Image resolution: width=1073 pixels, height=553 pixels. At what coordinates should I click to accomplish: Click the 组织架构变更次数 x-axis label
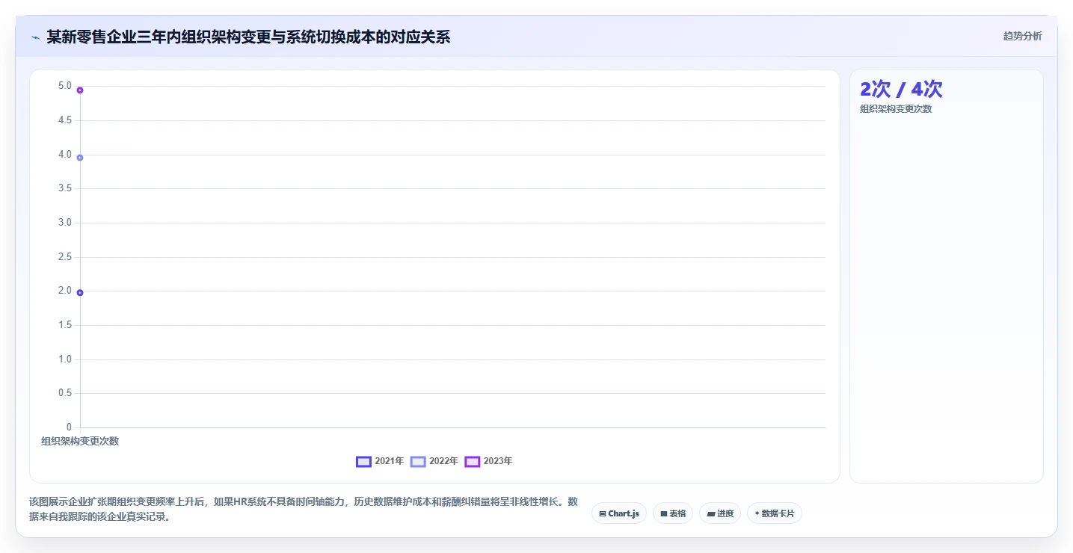(x=80, y=441)
